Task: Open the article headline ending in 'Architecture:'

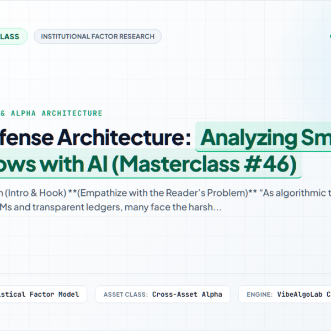Action: [x=95, y=137]
